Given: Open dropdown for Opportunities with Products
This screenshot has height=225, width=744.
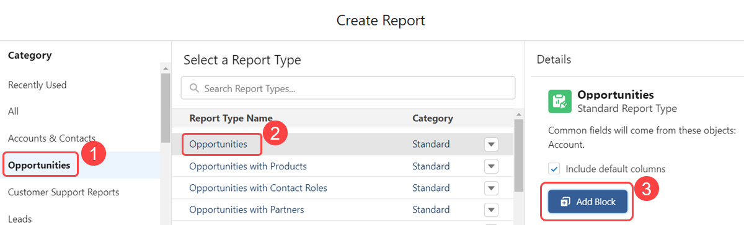Looking at the screenshot, I should click(x=491, y=166).
